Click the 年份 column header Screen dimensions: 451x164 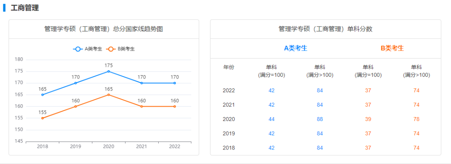(x=229, y=68)
